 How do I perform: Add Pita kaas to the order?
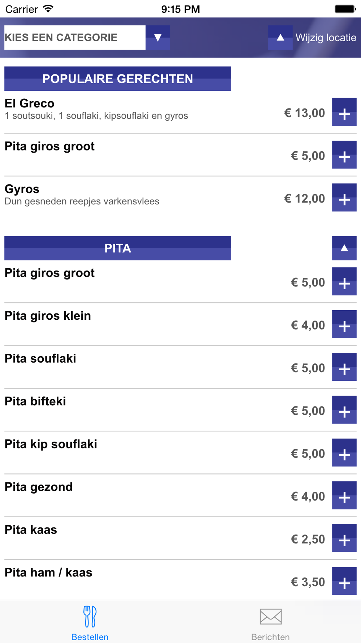coord(344,538)
